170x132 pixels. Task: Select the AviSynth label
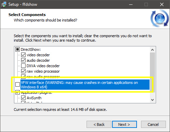(x=34, y=98)
